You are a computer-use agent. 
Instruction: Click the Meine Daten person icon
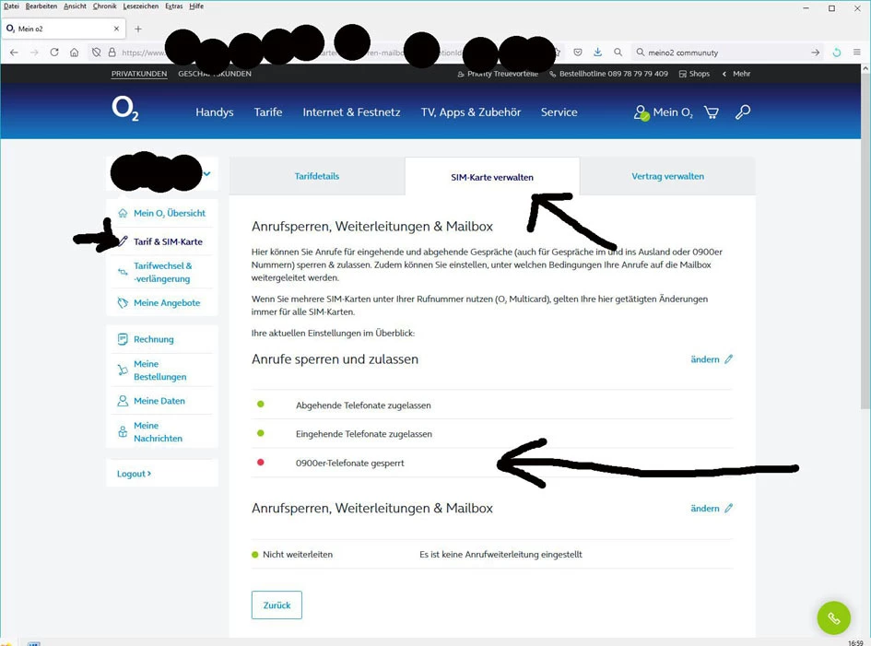click(123, 401)
